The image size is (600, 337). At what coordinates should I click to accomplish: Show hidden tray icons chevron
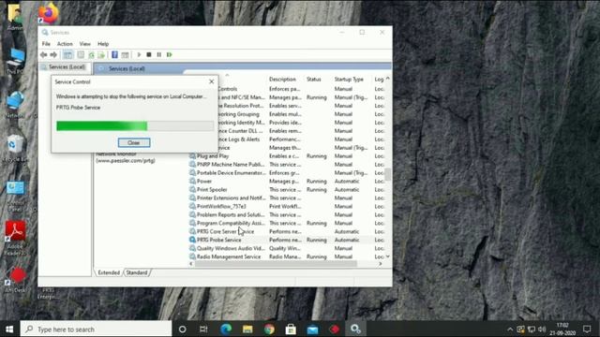510,329
